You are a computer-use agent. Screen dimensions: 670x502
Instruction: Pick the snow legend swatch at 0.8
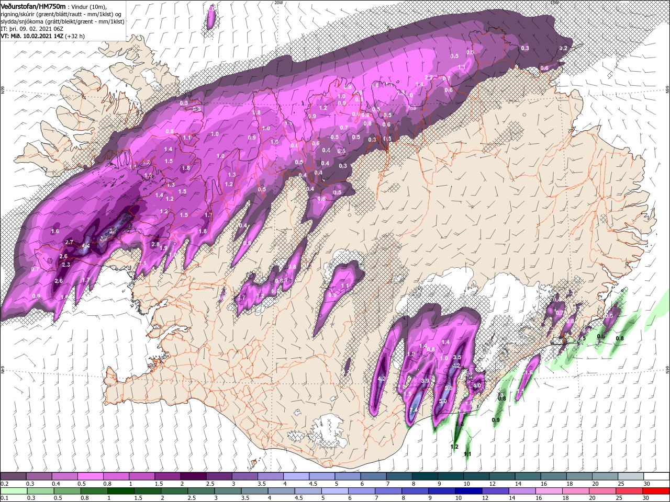[x=116, y=476]
